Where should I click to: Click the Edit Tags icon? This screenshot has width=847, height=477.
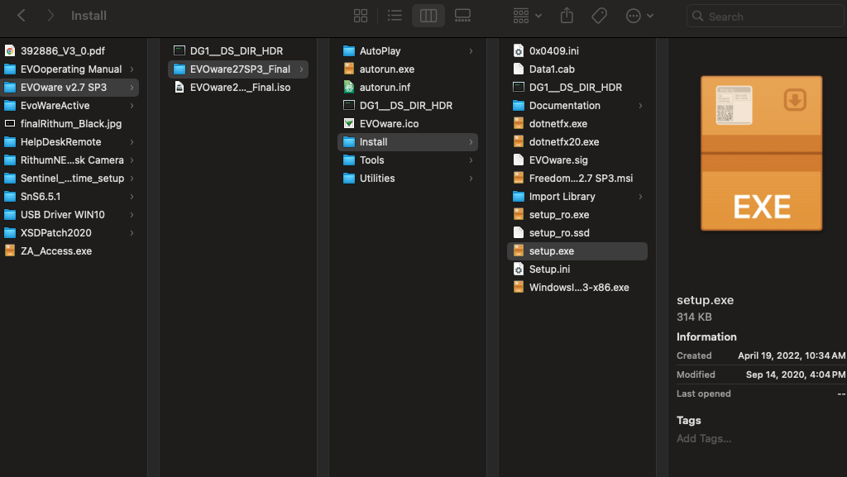click(x=599, y=16)
